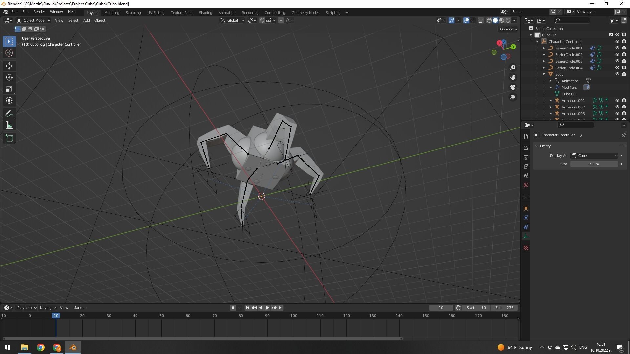Switch to the Sculpting workspace tab
Viewport: 630px width, 354px height.
pos(133,13)
